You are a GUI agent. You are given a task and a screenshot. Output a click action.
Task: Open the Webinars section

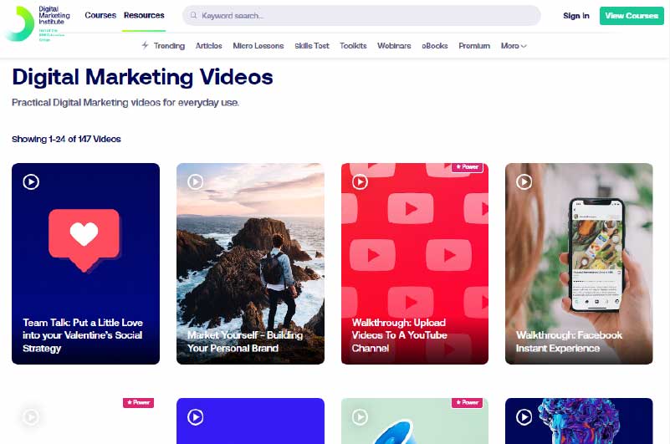(x=394, y=46)
